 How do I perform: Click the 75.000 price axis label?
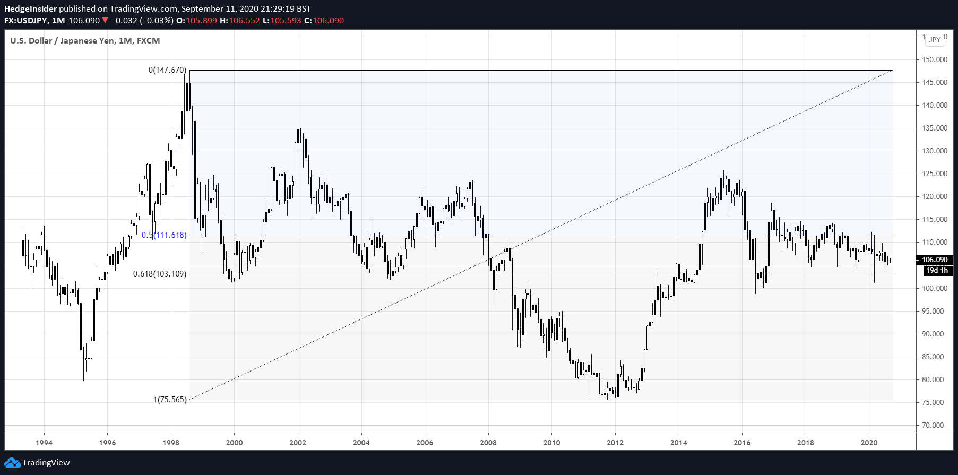[x=933, y=402]
